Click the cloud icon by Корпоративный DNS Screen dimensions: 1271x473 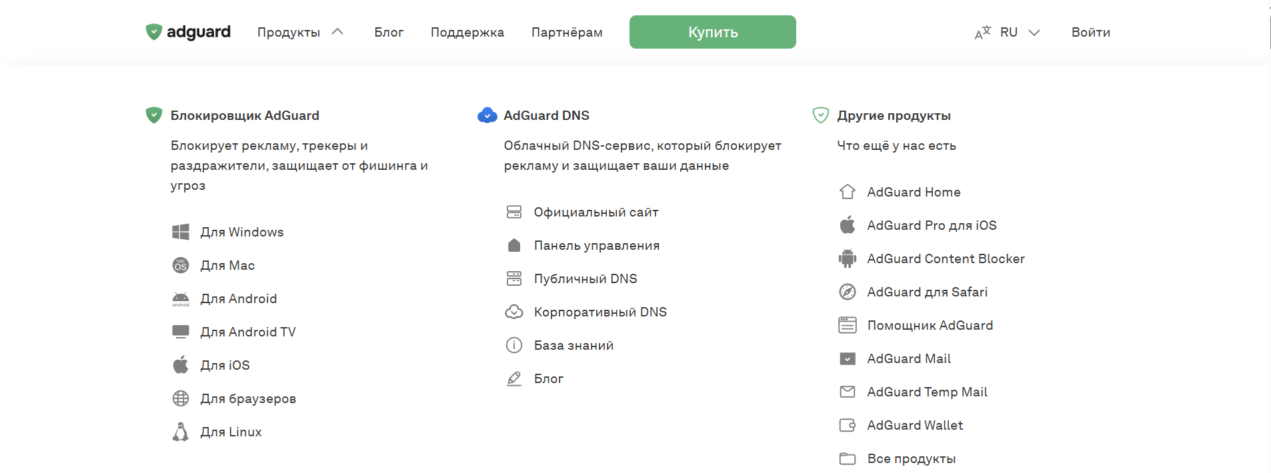tap(514, 312)
